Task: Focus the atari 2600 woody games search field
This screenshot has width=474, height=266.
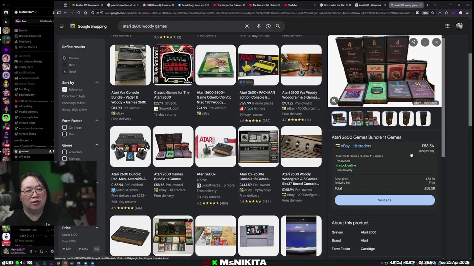Action: 181,26
